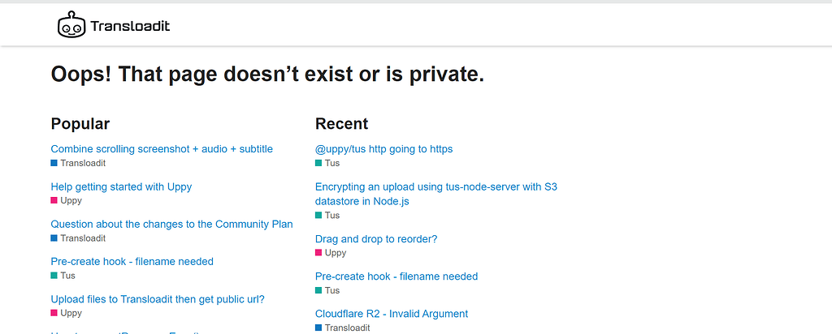Open 'Question about the changes to Community Plan'

171,224
